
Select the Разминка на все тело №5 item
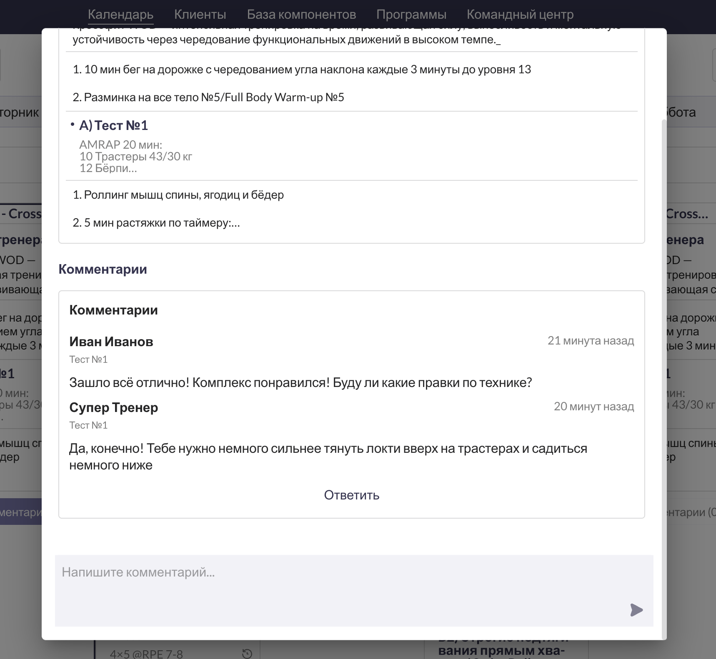pyautogui.click(x=208, y=97)
